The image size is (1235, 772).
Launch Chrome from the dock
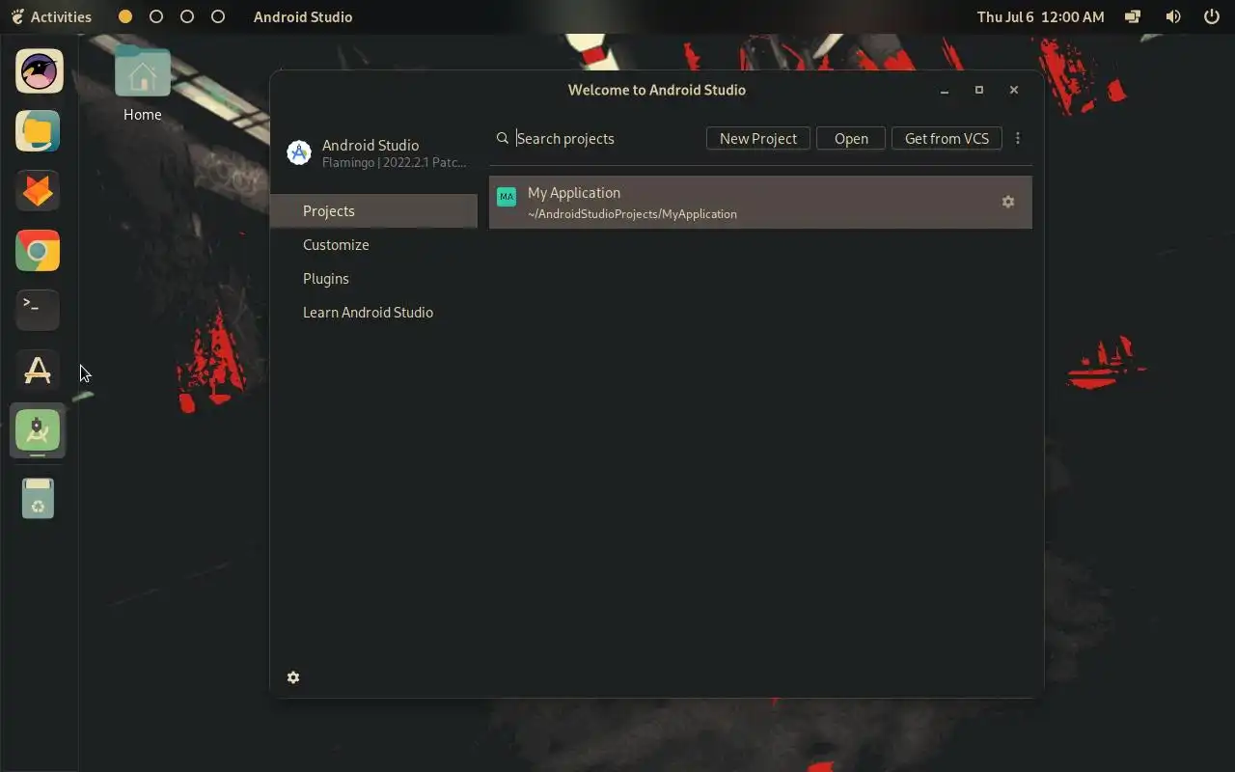[39, 251]
